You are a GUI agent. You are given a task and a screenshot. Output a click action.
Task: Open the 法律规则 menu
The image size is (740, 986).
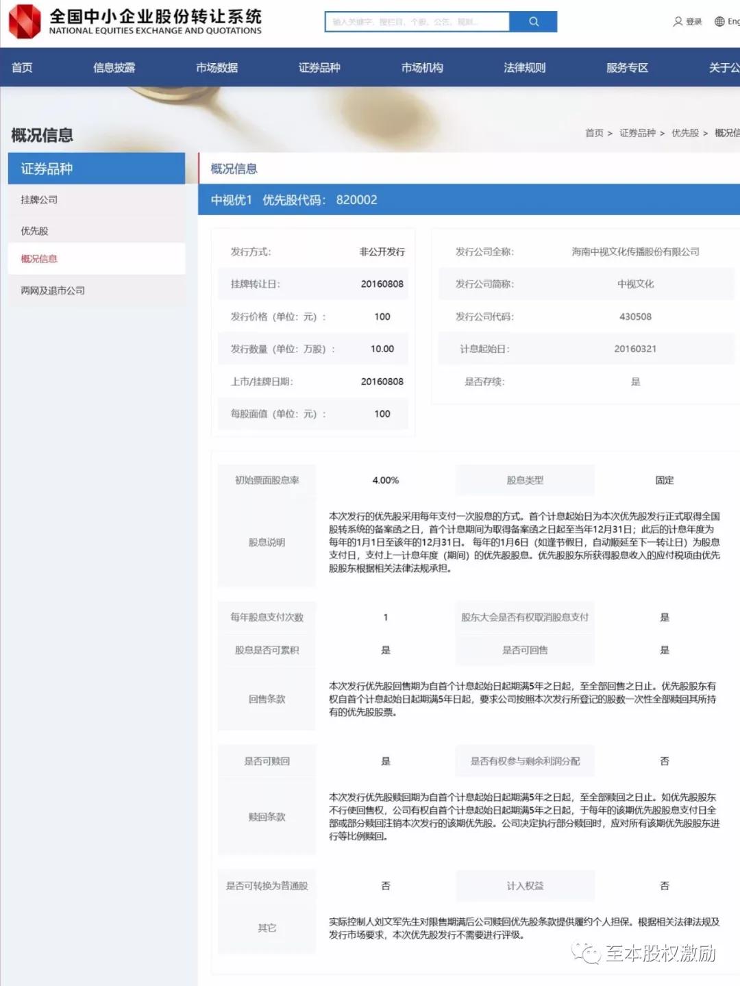click(x=524, y=68)
